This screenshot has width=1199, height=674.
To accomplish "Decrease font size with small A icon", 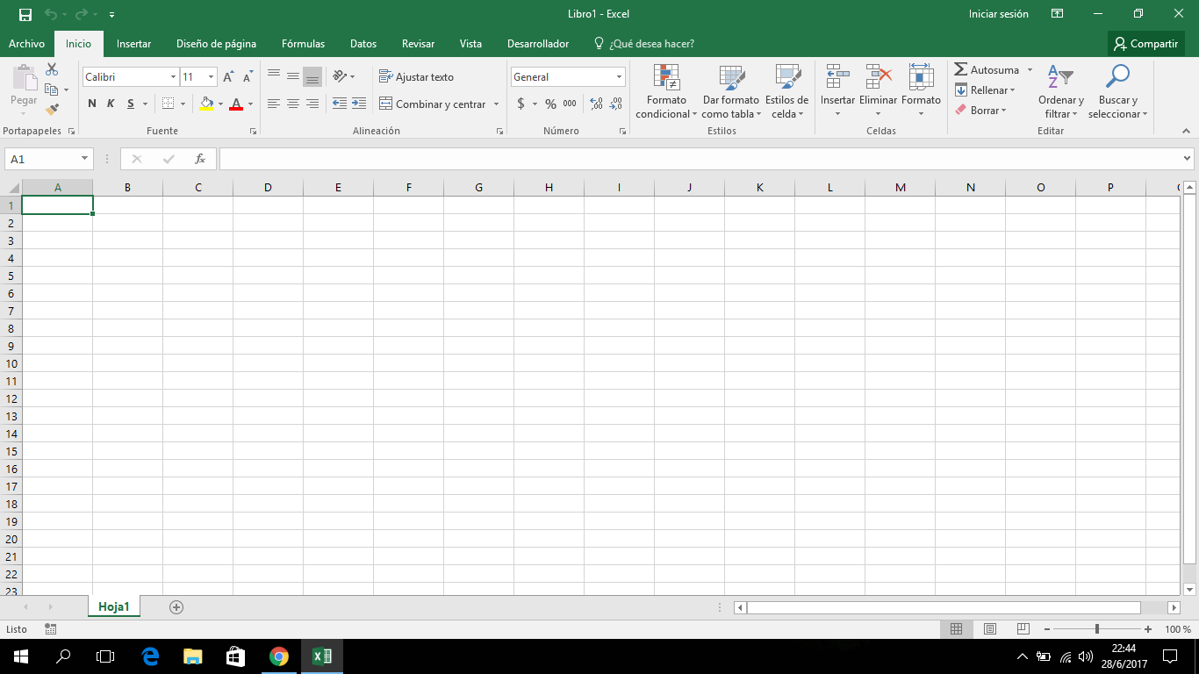I will click(248, 77).
